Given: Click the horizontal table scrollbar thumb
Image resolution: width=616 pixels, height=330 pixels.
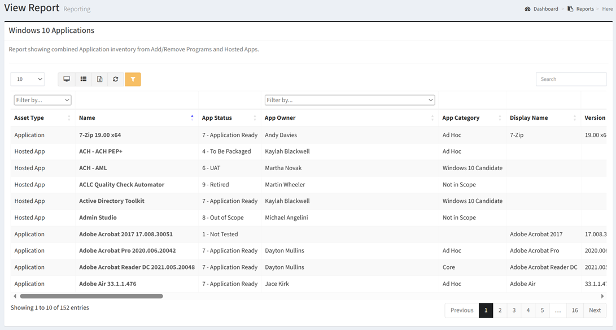Looking at the screenshot, I should (91, 296).
